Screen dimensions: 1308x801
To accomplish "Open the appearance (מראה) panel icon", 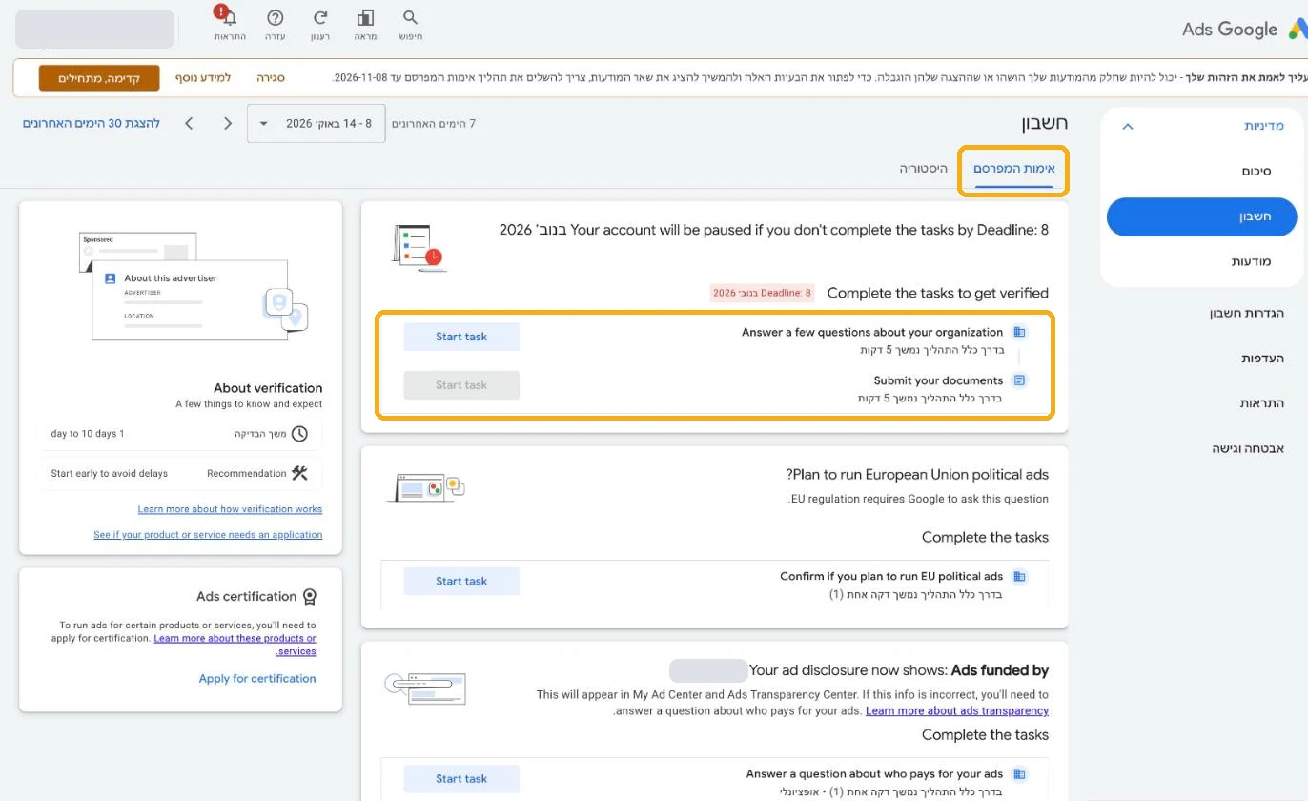I will click(x=365, y=18).
